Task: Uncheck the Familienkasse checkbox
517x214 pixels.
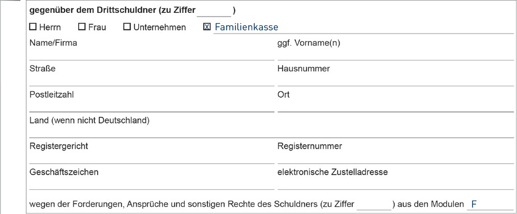Action: pyautogui.click(x=206, y=27)
